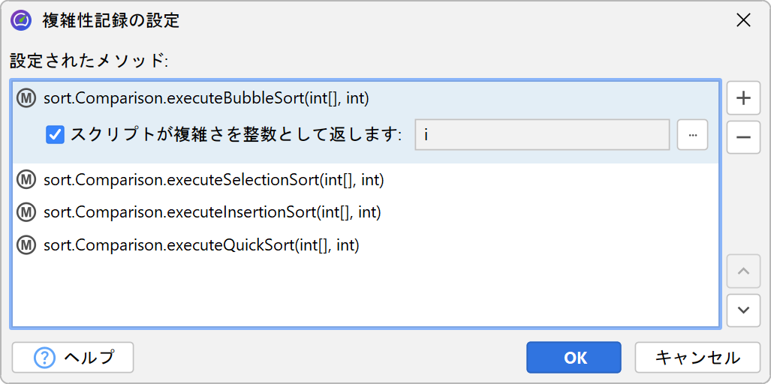Click method icon beside executeBubbleSort

(27, 98)
